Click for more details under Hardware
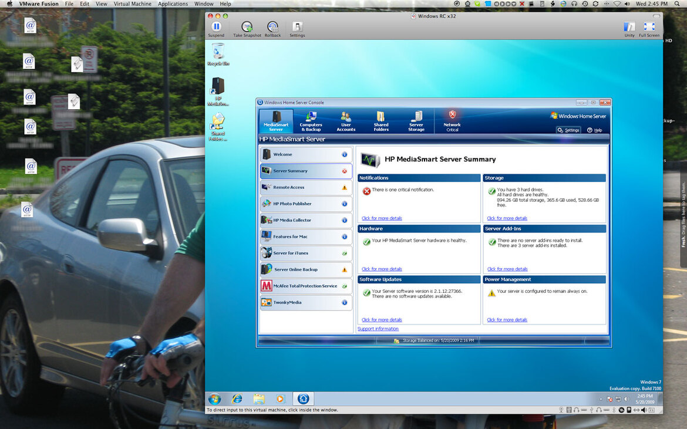687x429 pixels. tap(382, 269)
